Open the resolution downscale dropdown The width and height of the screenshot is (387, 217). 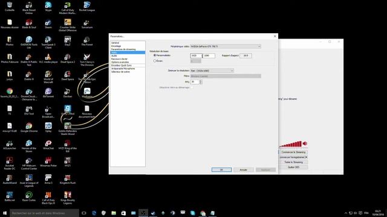pyautogui.click(x=212, y=71)
